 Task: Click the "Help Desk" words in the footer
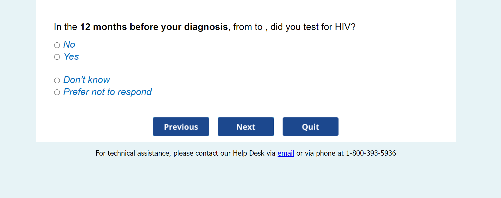(x=249, y=153)
